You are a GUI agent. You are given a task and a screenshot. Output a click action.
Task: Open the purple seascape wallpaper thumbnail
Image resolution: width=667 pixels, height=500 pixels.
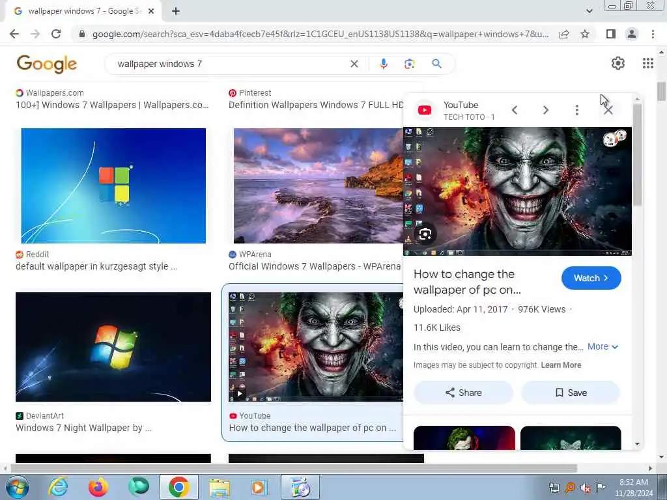point(318,186)
